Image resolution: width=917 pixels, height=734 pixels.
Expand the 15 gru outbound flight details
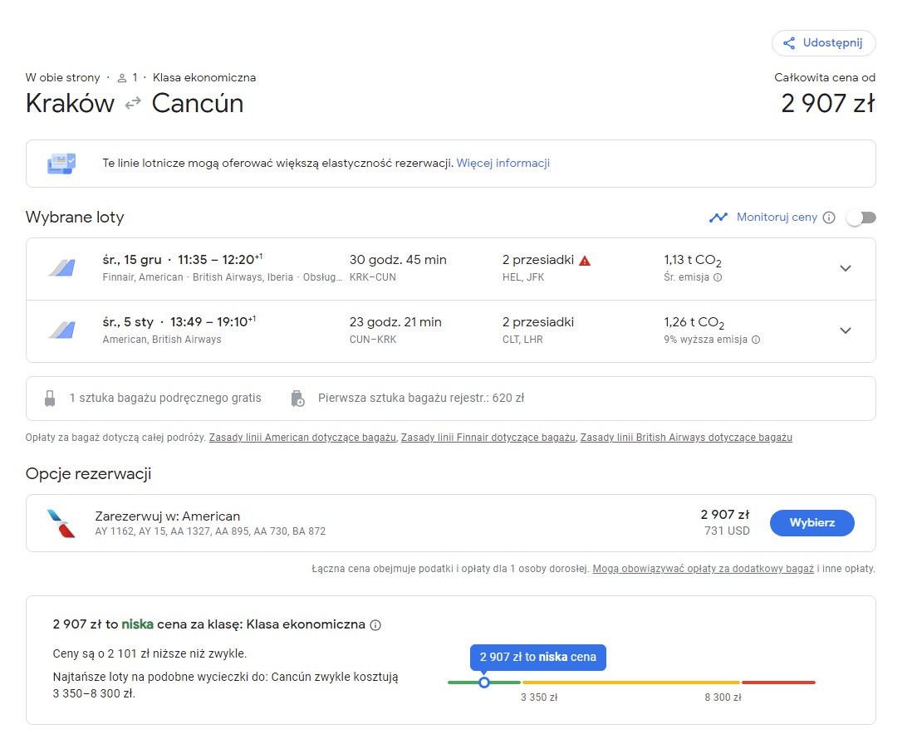845,269
